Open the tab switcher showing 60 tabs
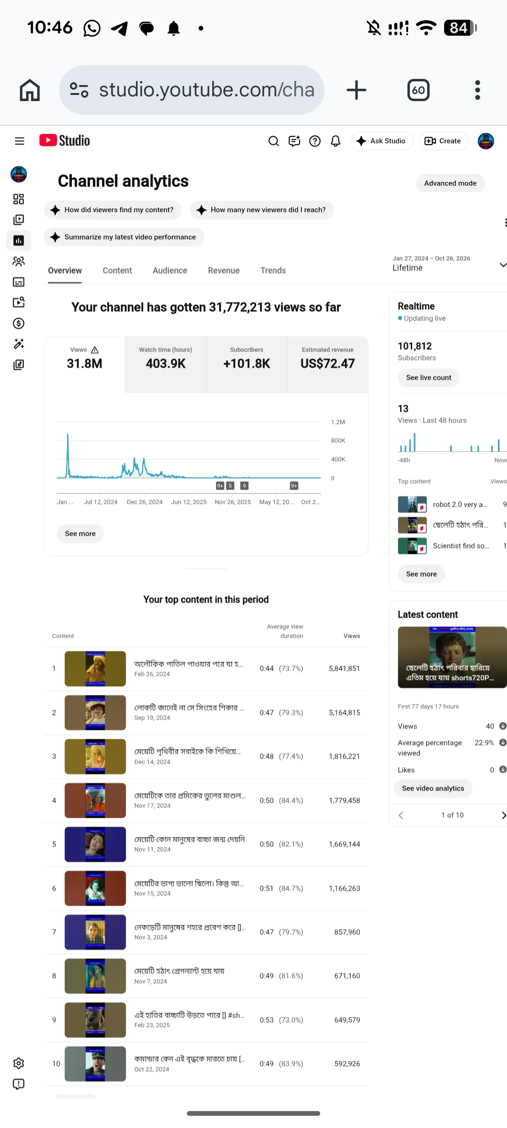This screenshot has width=507, height=1128. [x=418, y=90]
